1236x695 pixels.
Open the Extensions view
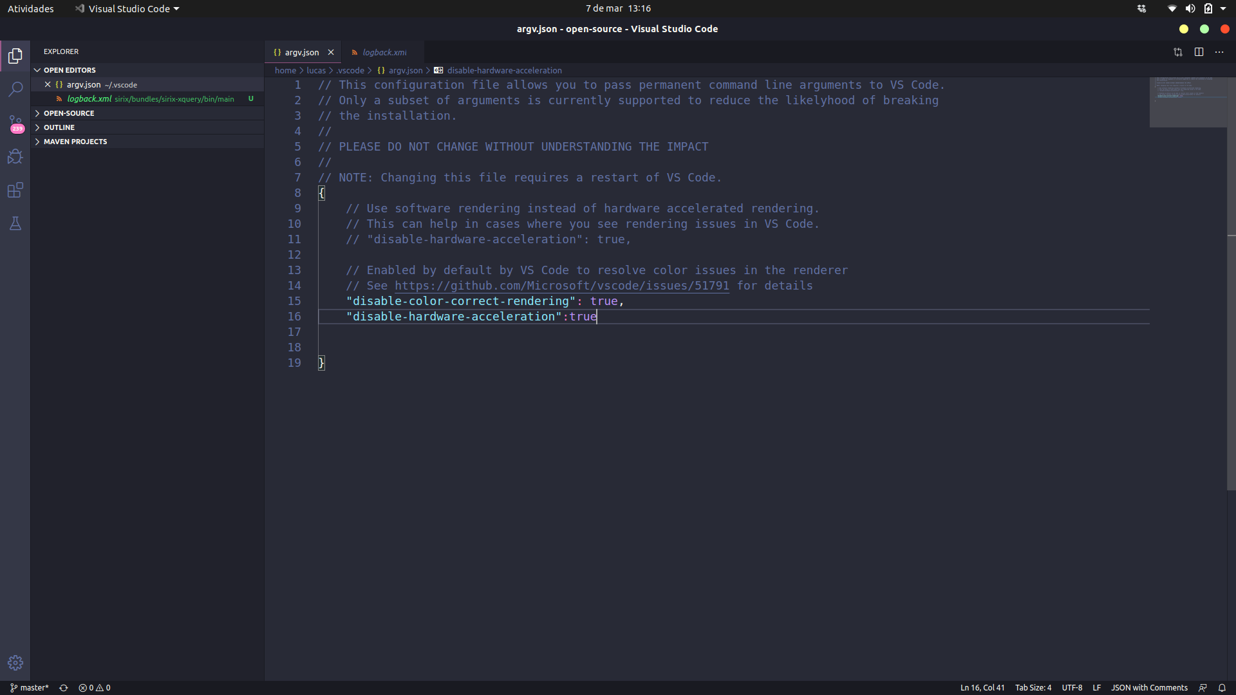coord(15,190)
